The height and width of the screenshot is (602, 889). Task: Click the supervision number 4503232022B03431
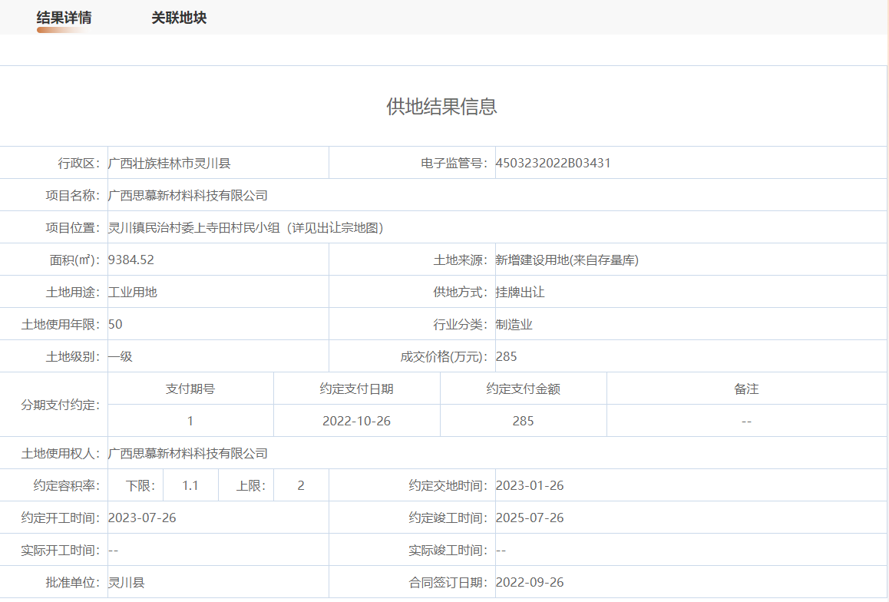(x=554, y=163)
